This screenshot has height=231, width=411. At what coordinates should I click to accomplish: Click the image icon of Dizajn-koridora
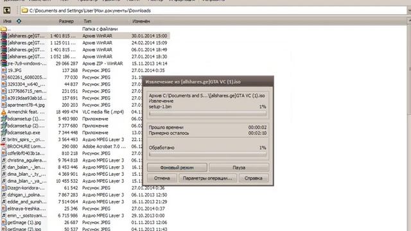[x=4, y=188]
